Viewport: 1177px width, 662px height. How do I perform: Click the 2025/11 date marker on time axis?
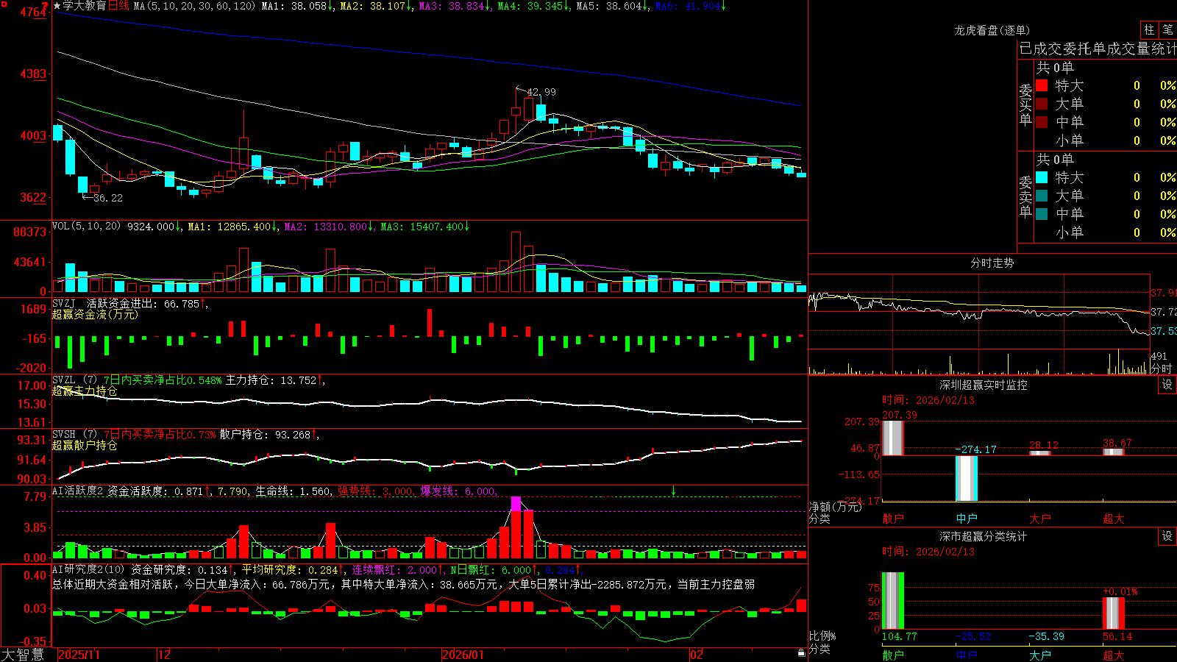tap(79, 655)
